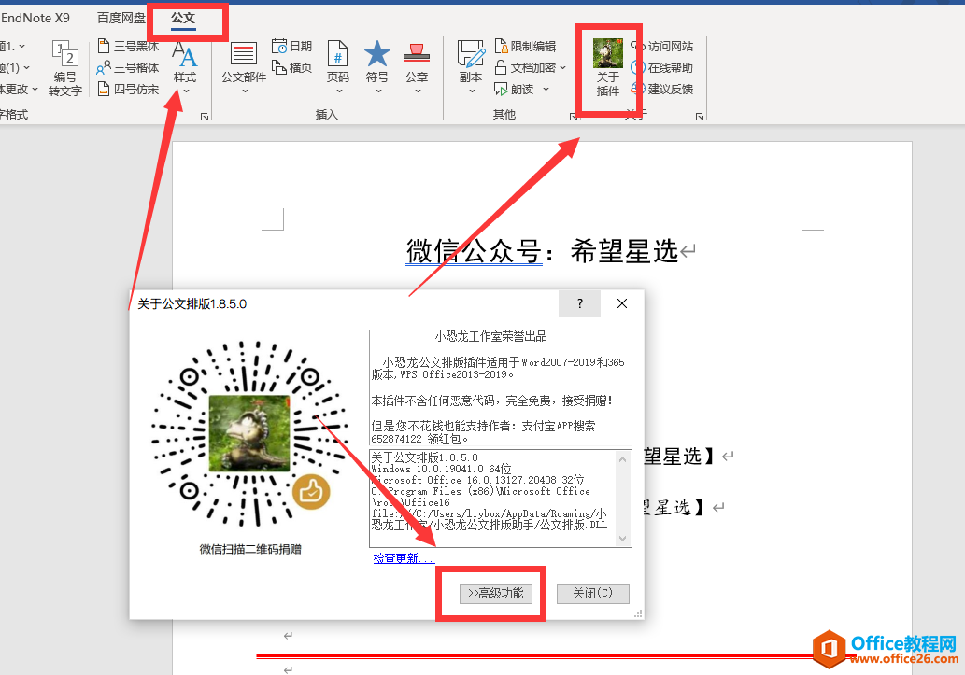Start 朗读 read aloud
The width and height of the screenshot is (965, 675).
point(523,89)
